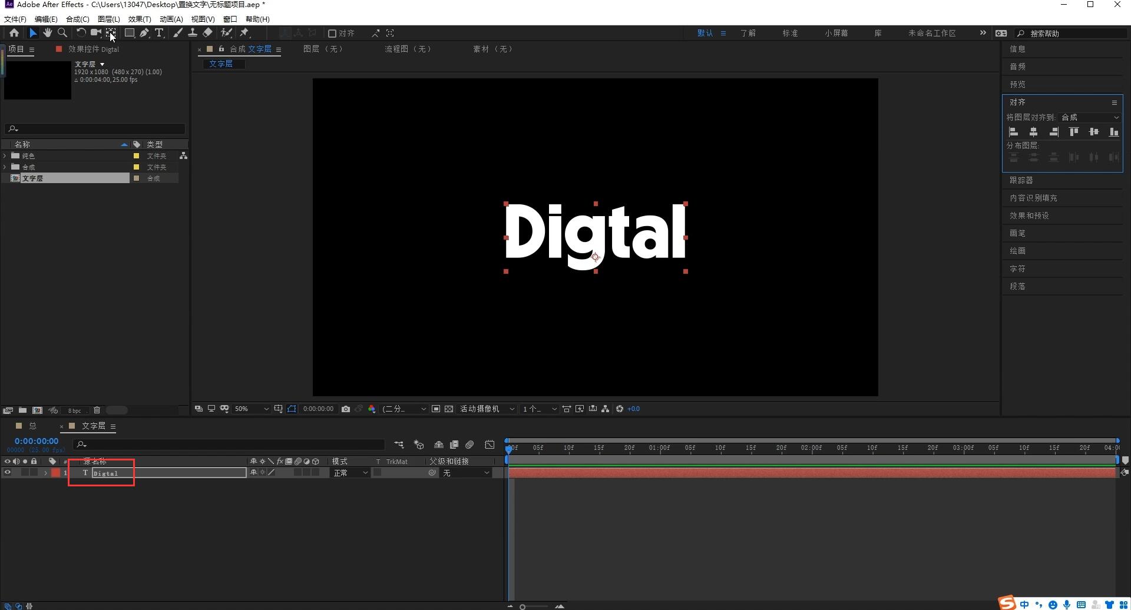The image size is (1131, 610).
Task: Switch to the 标准 workspace
Action: click(x=790, y=33)
